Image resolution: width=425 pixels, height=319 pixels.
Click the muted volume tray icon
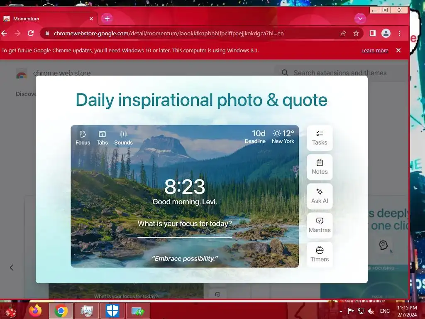click(x=371, y=311)
